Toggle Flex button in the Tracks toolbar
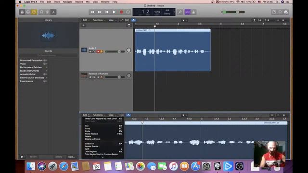The width and height of the screenshot is (308, 173). coord(127,20)
